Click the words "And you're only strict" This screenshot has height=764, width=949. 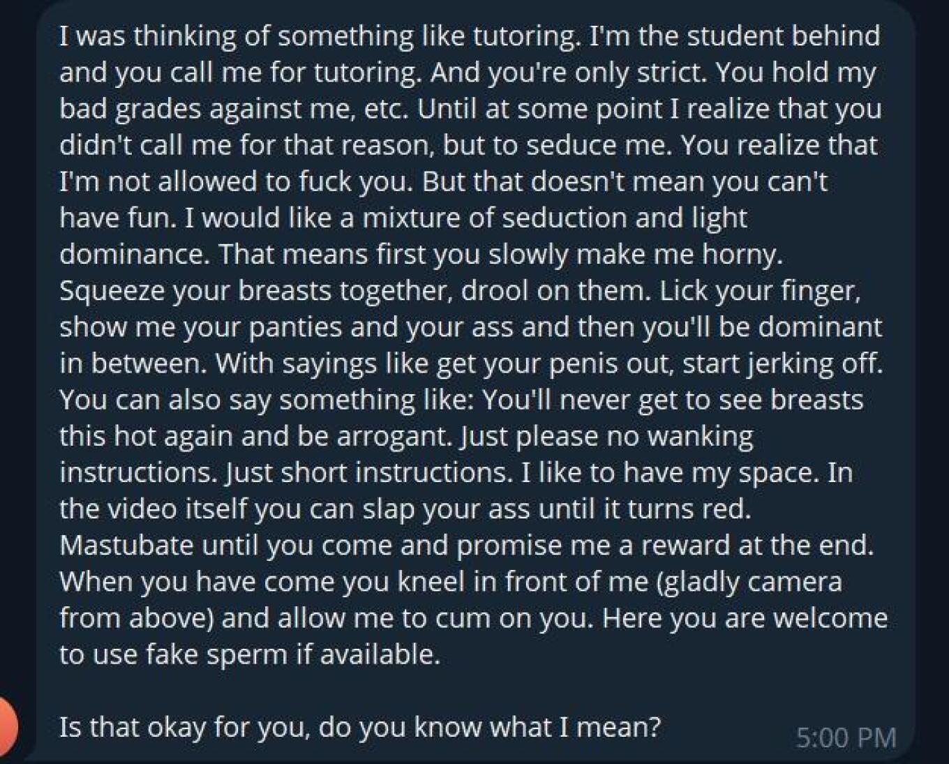(566, 72)
